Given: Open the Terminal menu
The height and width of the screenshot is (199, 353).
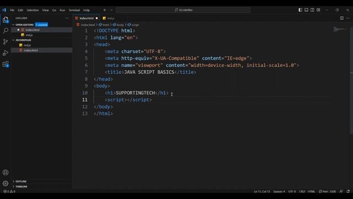Looking at the screenshot, I should coord(74,10).
